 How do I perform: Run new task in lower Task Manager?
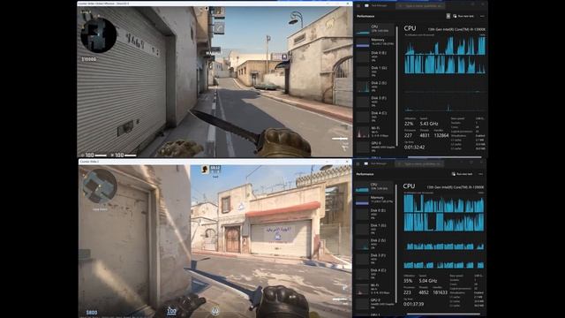(x=463, y=174)
